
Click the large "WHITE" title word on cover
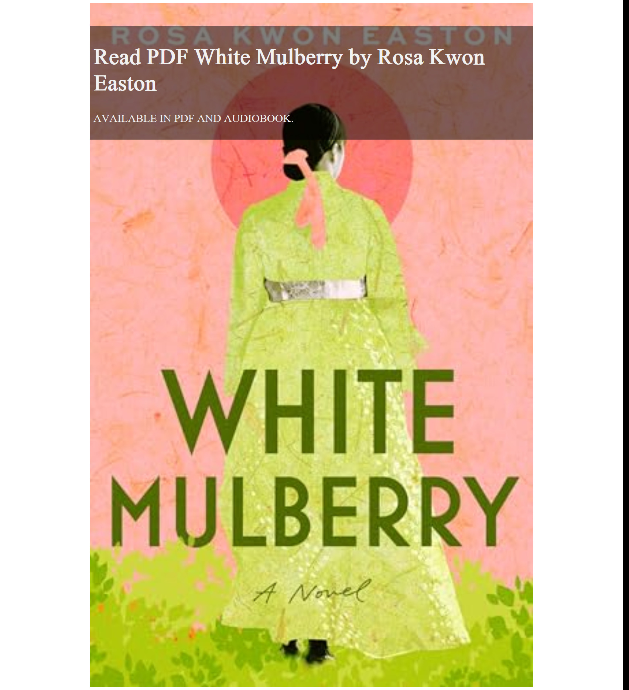pyautogui.click(x=311, y=412)
